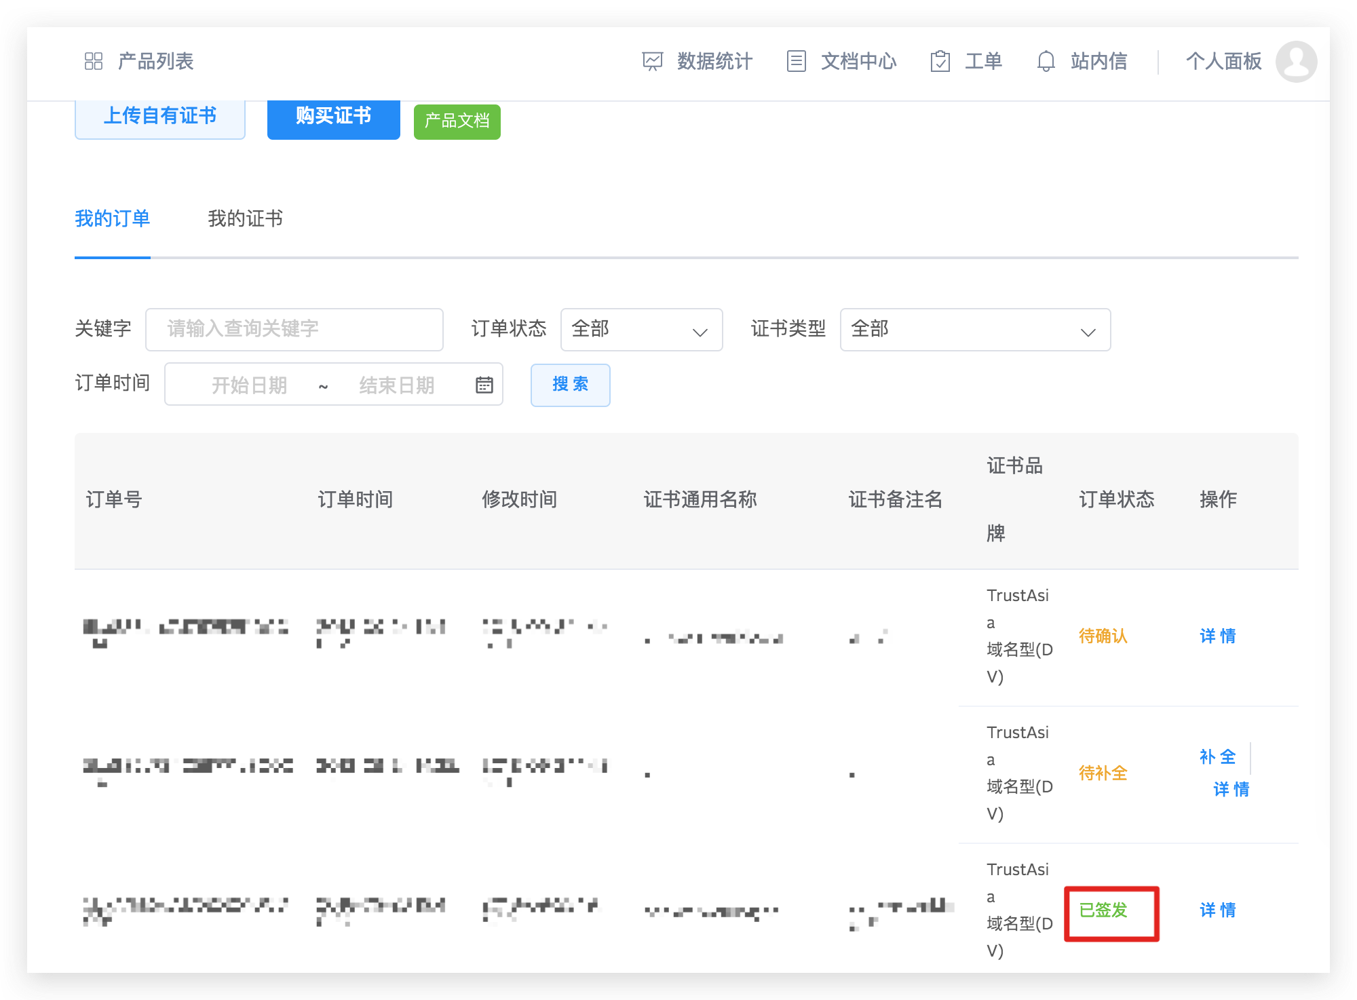This screenshot has height=1000, width=1357.
Task: Click the document center page icon
Action: (x=796, y=61)
